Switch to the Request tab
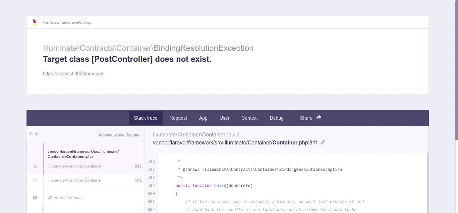 click(x=178, y=118)
